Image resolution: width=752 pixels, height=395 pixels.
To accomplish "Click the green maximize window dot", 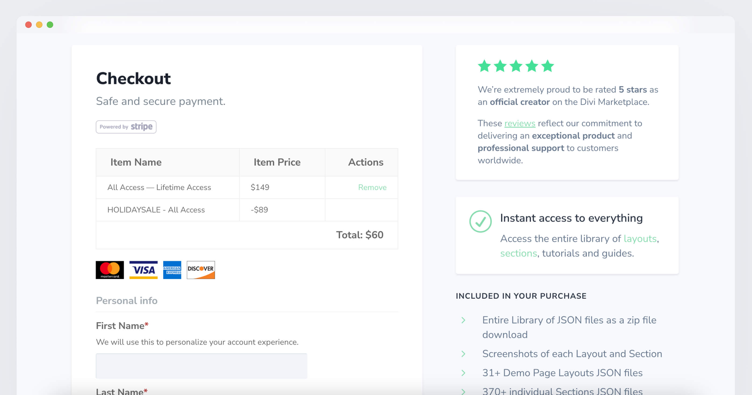I will 50,24.
